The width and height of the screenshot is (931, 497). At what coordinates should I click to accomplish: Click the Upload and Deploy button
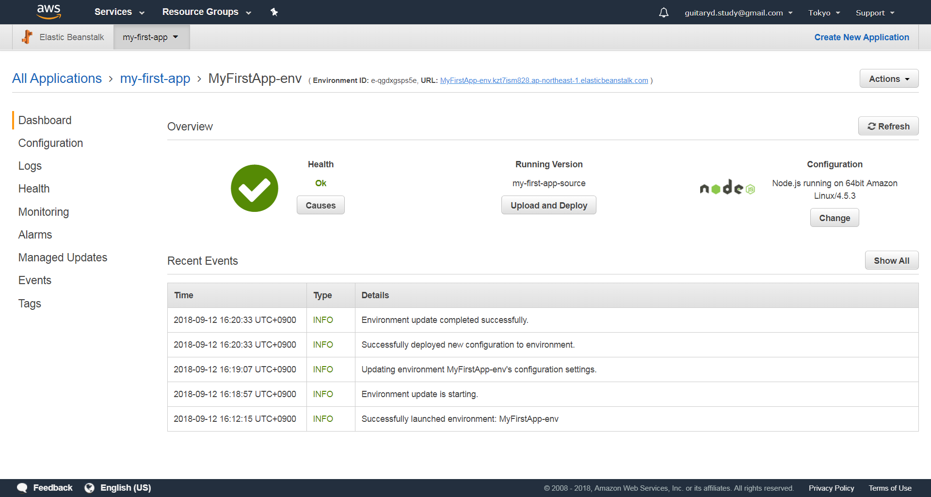(x=548, y=205)
